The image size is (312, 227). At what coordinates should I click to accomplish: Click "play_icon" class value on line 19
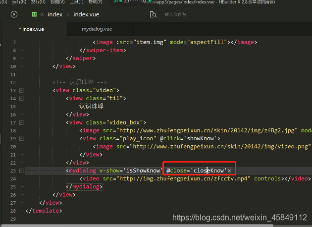point(138,138)
